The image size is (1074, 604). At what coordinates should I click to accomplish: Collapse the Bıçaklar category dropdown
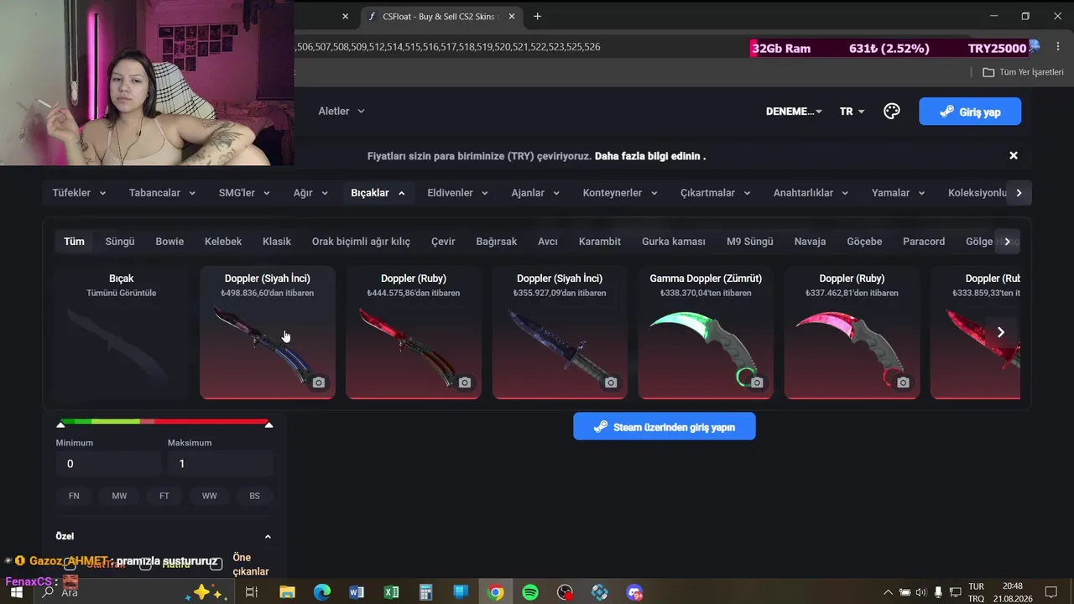point(378,193)
